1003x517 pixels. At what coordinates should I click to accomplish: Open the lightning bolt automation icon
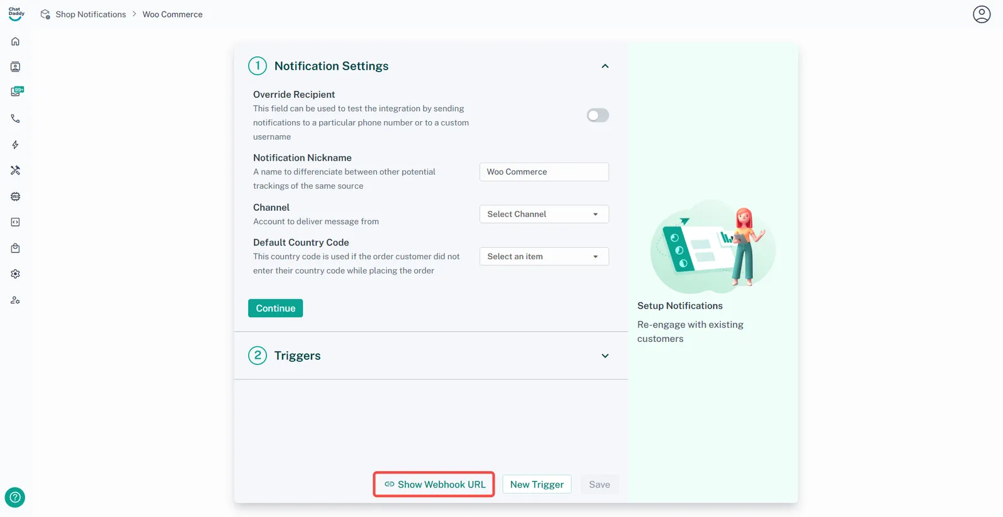[16, 144]
